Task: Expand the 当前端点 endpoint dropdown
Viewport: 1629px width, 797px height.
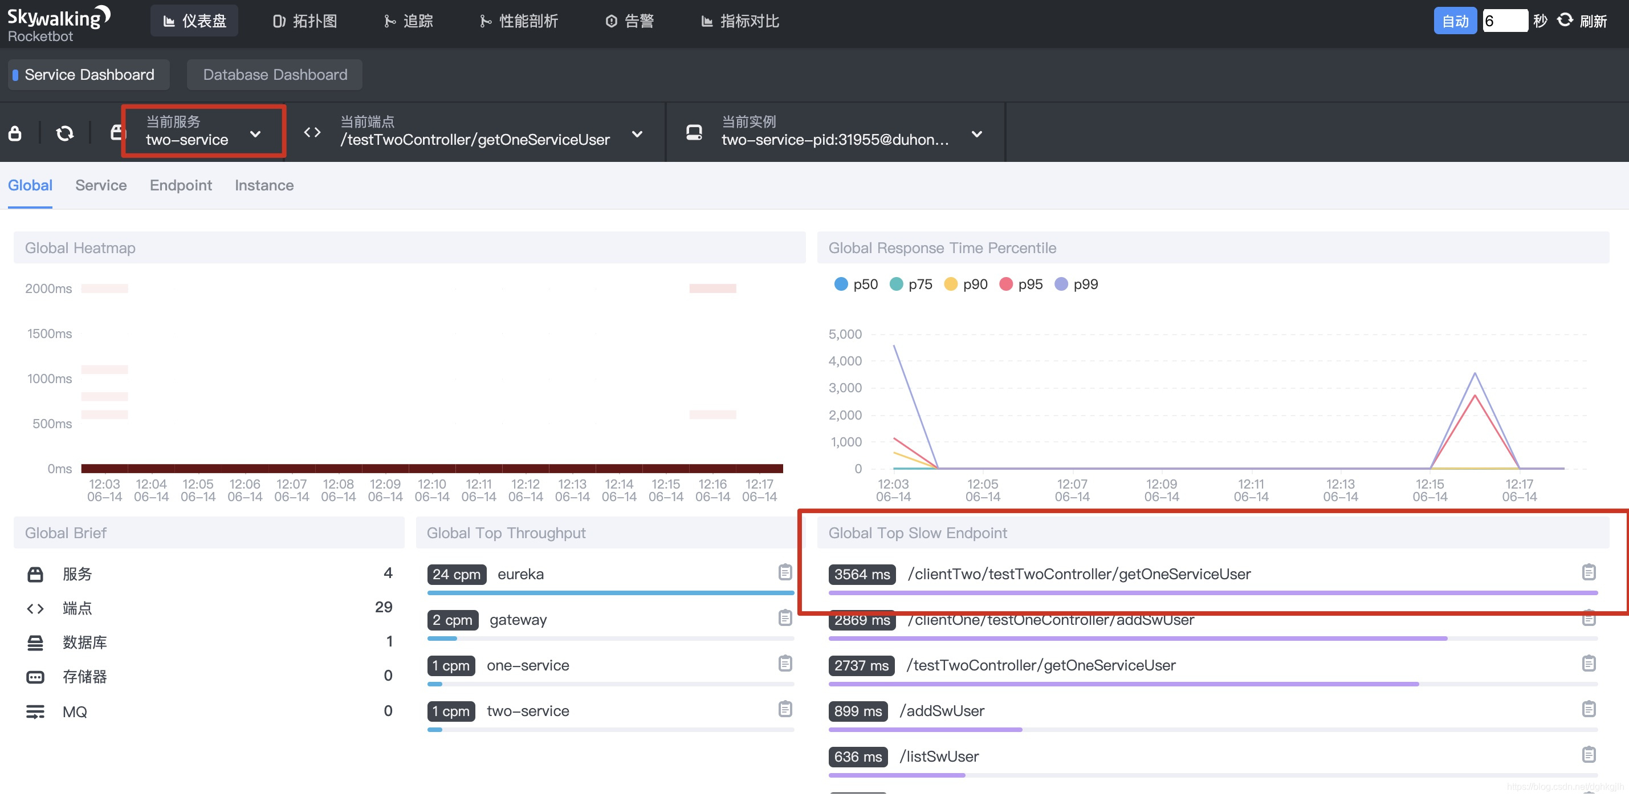Action: [x=638, y=133]
